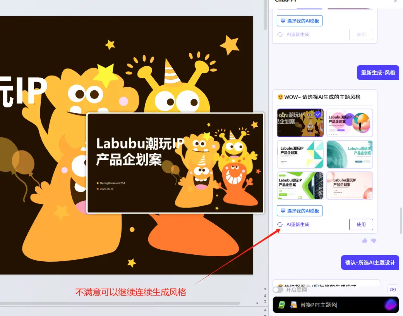Click the WOW~ 请选择AI生成的主题风格 heading

pyautogui.click(x=319, y=97)
